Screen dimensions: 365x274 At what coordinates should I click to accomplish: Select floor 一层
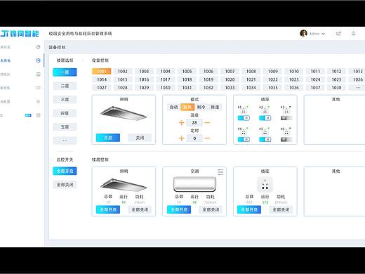point(65,72)
